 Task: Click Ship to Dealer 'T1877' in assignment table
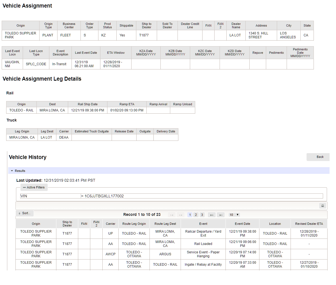(147, 35)
